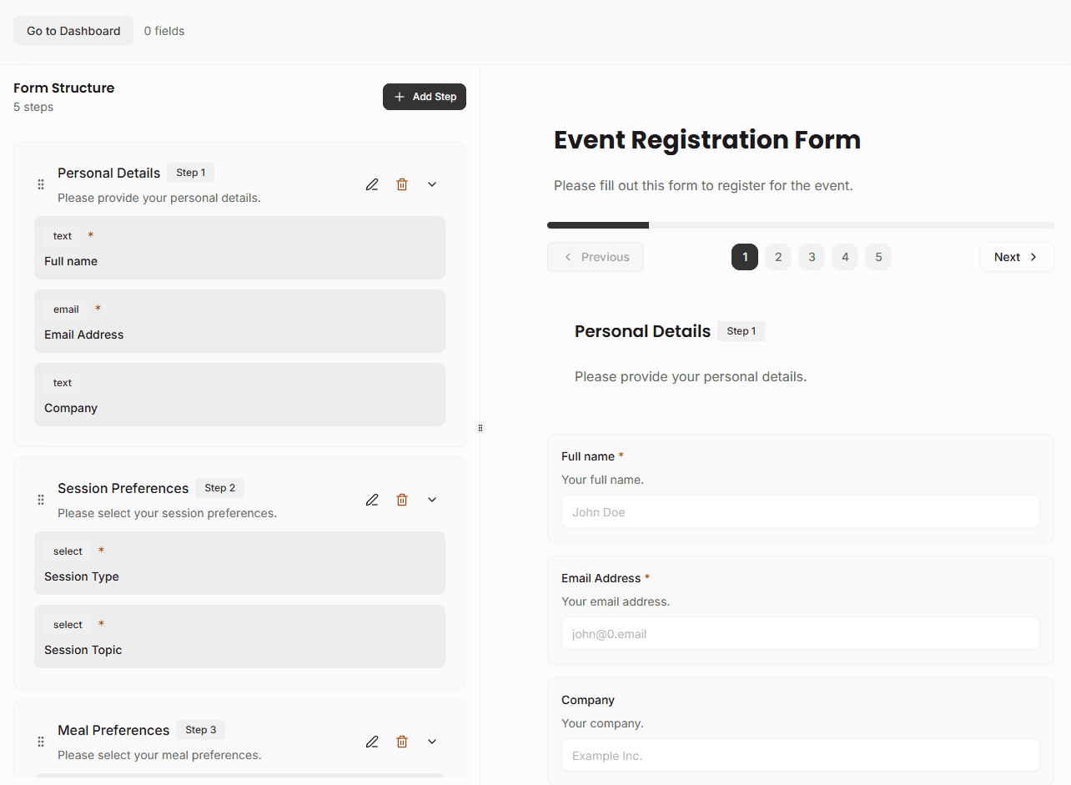1071x785 pixels.
Task: Click the form progress bar
Action: tap(800, 224)
